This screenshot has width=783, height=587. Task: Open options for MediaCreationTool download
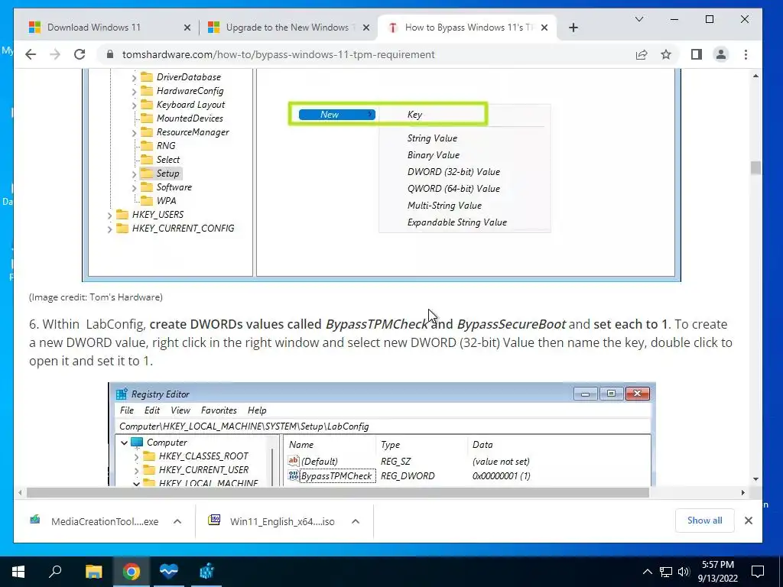[x=177, y=521]
